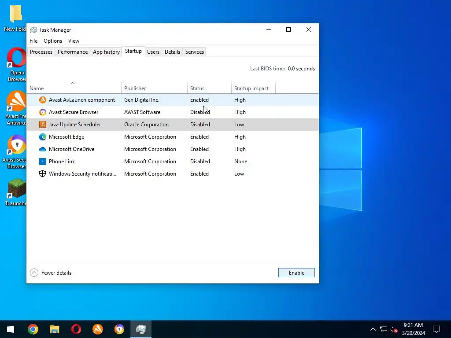The width and height of the screenshot is (451, 338).
Task: Click the Phone Link row icon
Action: pos(43,162)
